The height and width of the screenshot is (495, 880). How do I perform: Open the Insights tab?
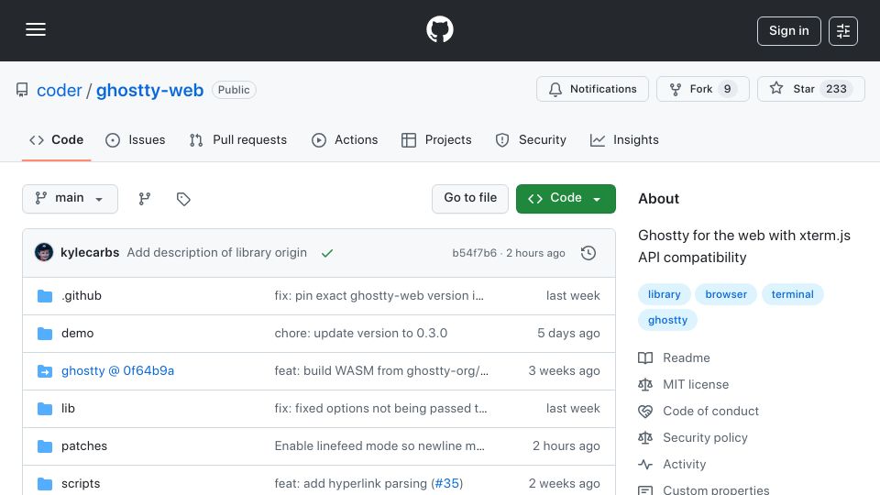click(624, 139)
